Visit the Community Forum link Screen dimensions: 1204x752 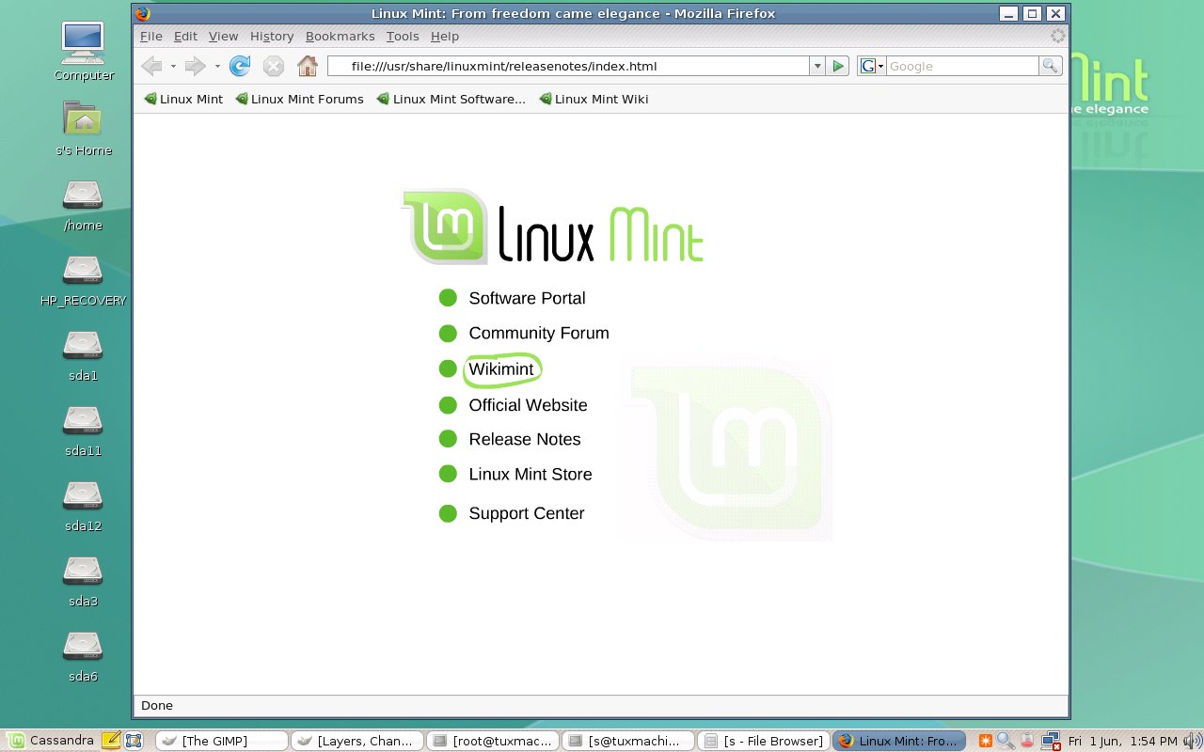point(539,333)
